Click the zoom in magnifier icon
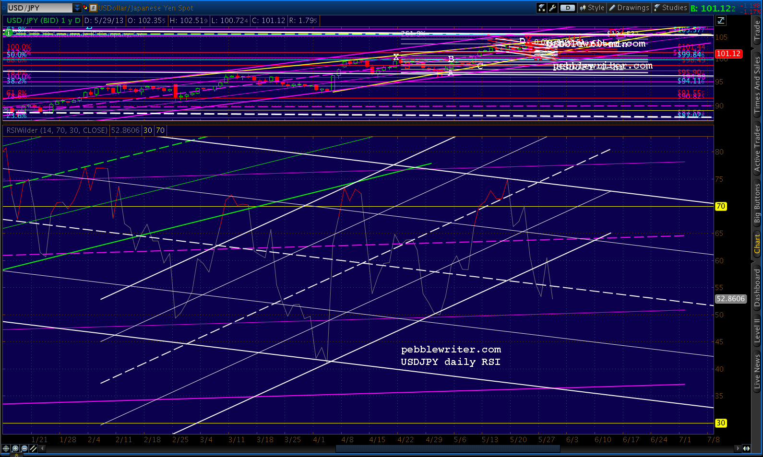Screen dimensions: 763x457 tap(15, 448)
